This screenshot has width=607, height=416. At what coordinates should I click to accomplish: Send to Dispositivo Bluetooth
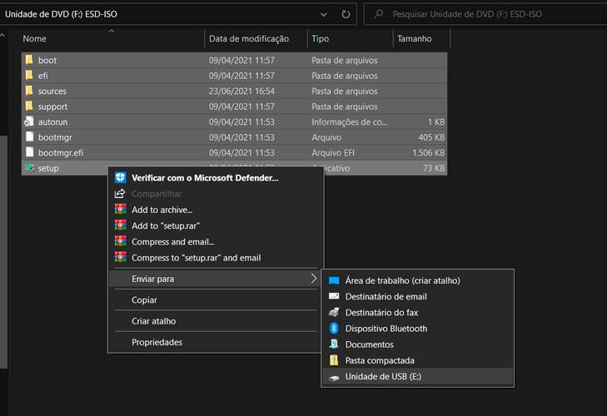pyautogui.click(x=418, y=328)
